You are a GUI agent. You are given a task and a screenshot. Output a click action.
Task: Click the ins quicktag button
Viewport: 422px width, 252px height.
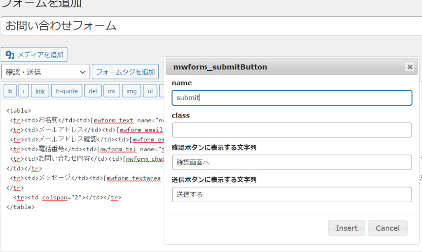[x=112, y=91]
